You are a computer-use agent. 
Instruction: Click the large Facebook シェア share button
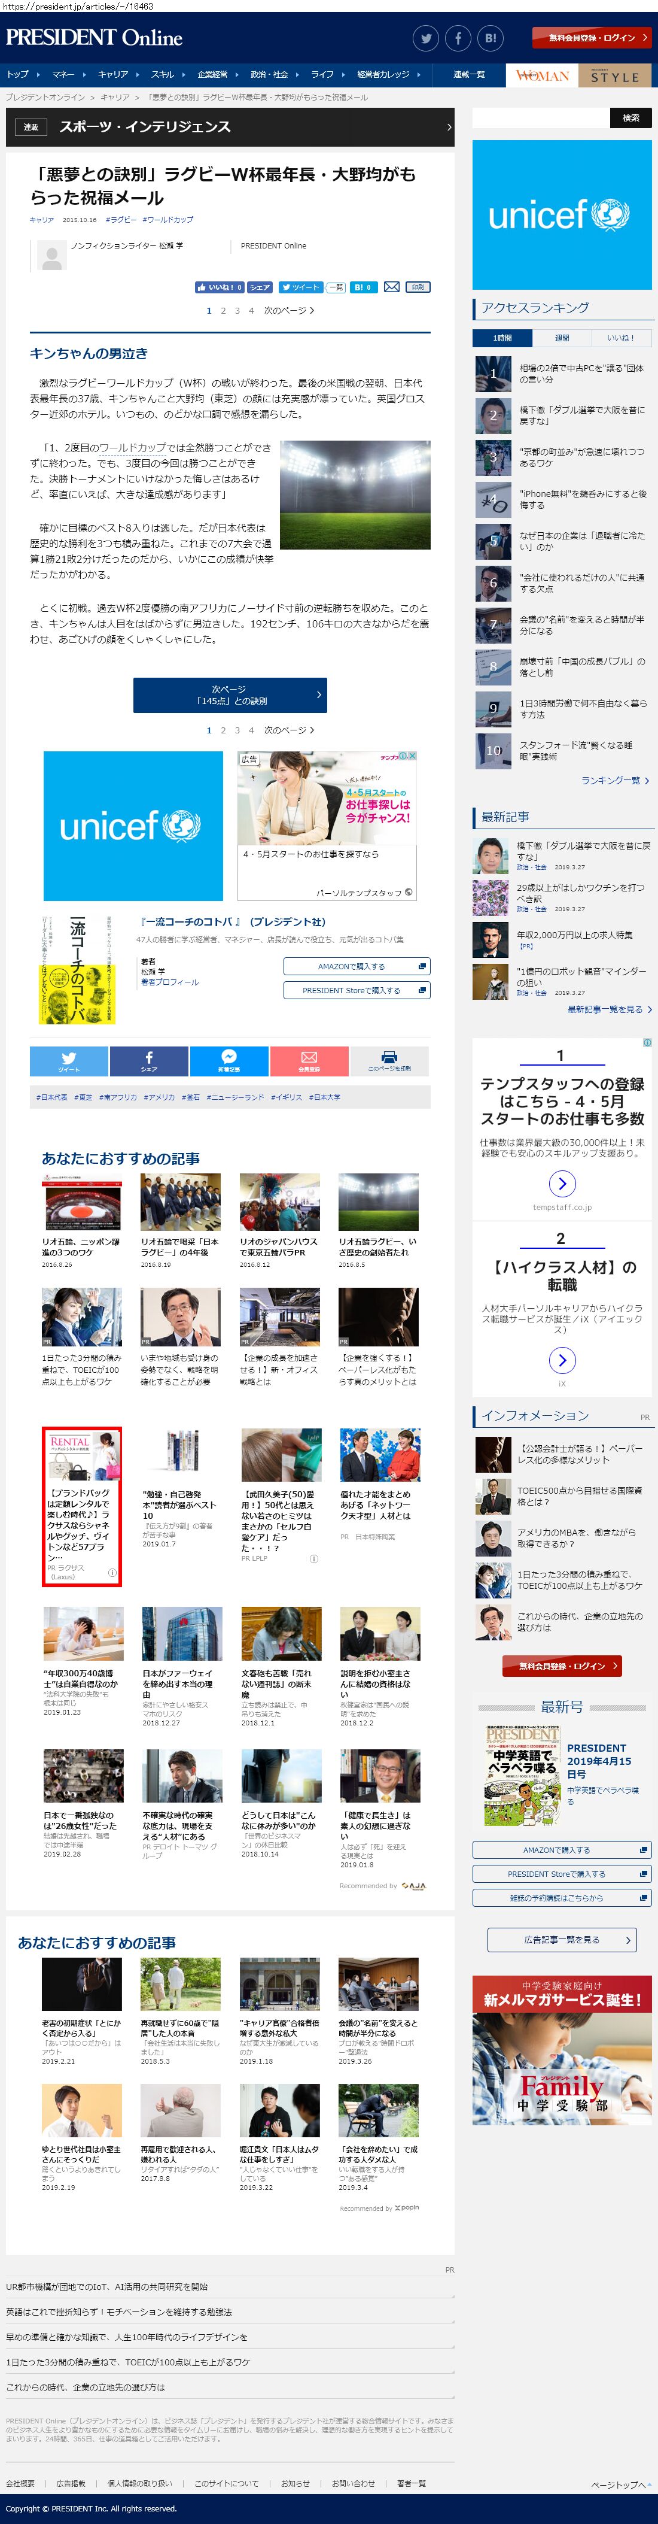click(x=149, y=1061)
